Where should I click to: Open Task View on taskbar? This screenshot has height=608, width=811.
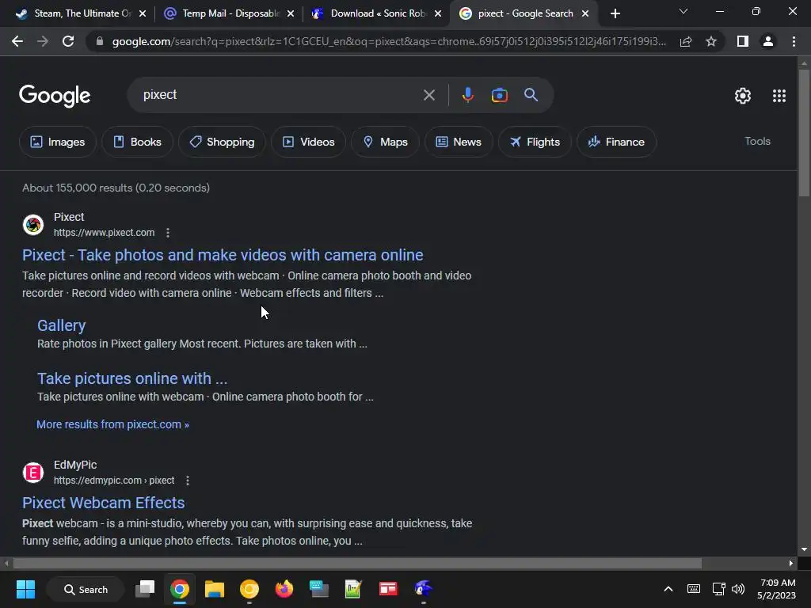pos(145,589)
